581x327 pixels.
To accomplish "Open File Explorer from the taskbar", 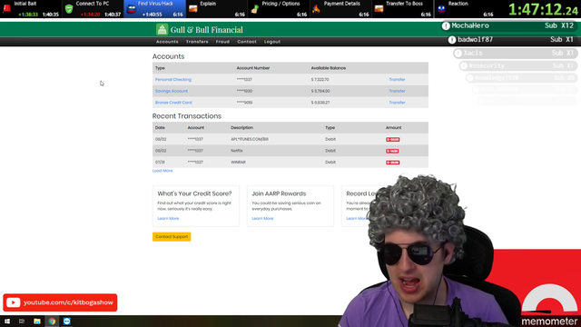I will click(x=36, y=321).
